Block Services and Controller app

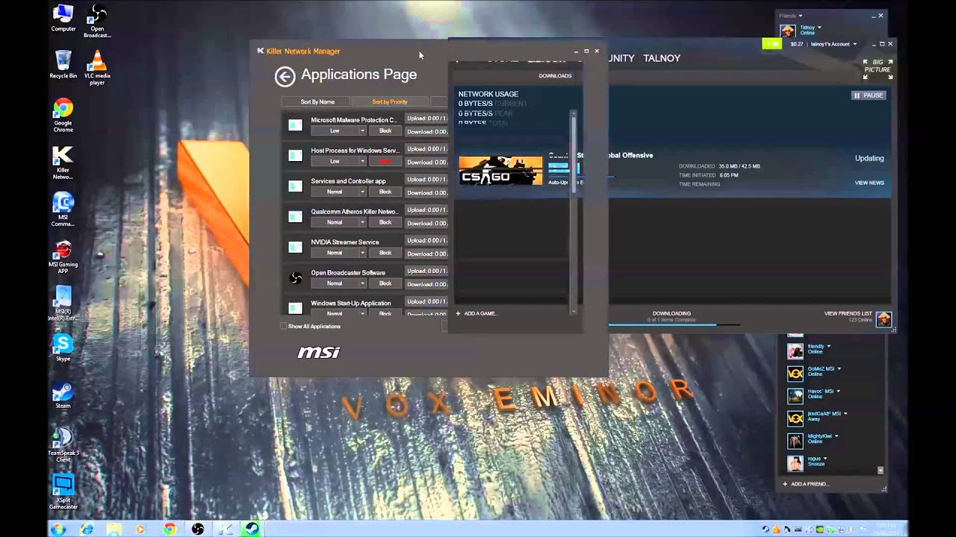pyautogui.click(x=385, y=192)
